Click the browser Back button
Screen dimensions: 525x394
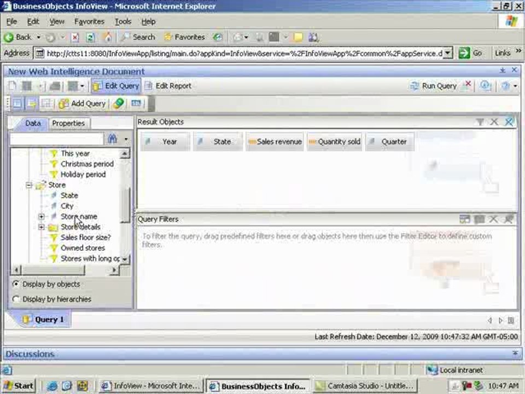pos(19,37)
